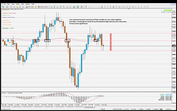Switch to the USDCHF,Monthly chart tab
The height and width of the screenshot is (111, 177).
pos(27,107)
